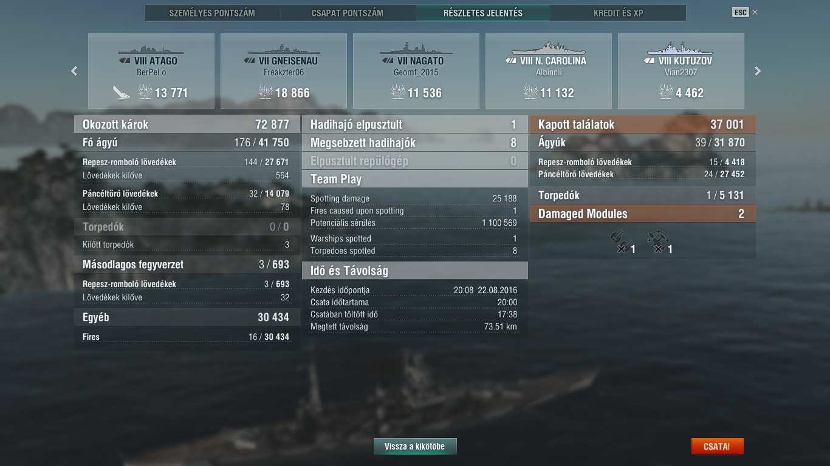Click the Okozott károk header row

tap(187, 124)
